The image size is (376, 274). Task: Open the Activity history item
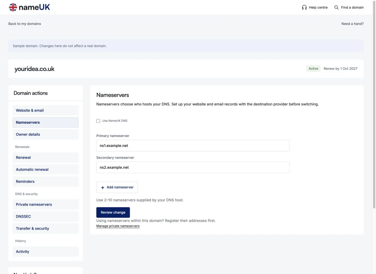pos(45,251)
